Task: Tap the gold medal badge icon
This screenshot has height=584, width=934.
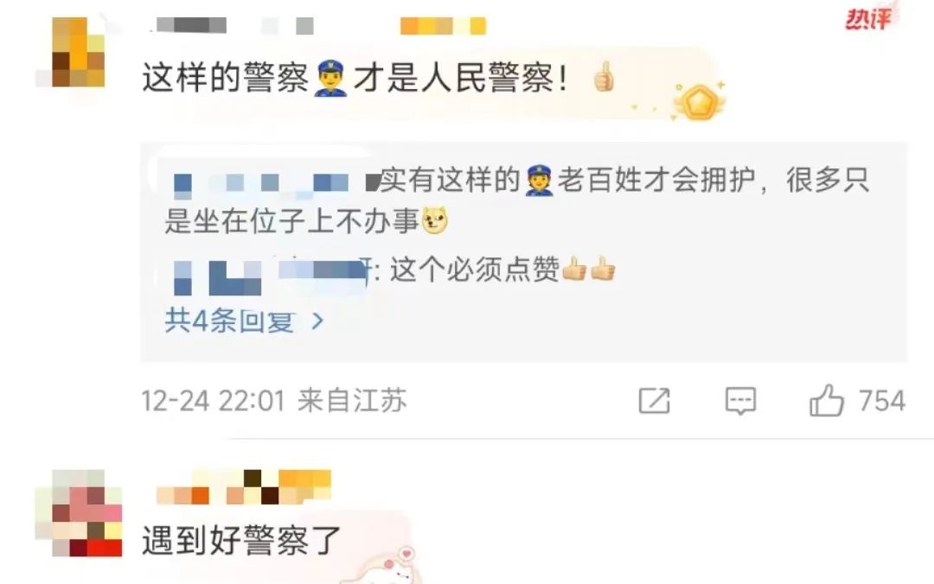Action: click(700, 102)
